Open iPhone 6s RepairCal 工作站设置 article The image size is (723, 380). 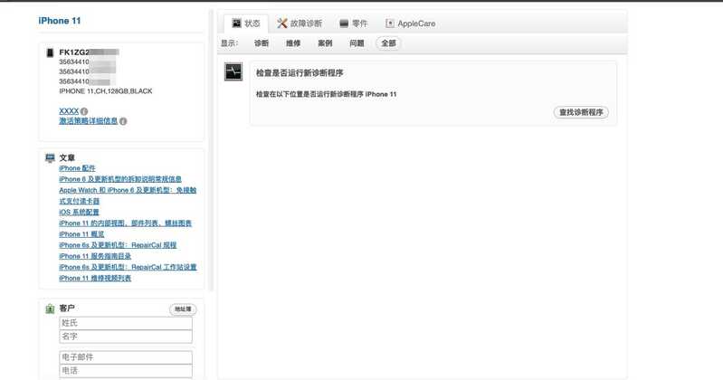128,267
